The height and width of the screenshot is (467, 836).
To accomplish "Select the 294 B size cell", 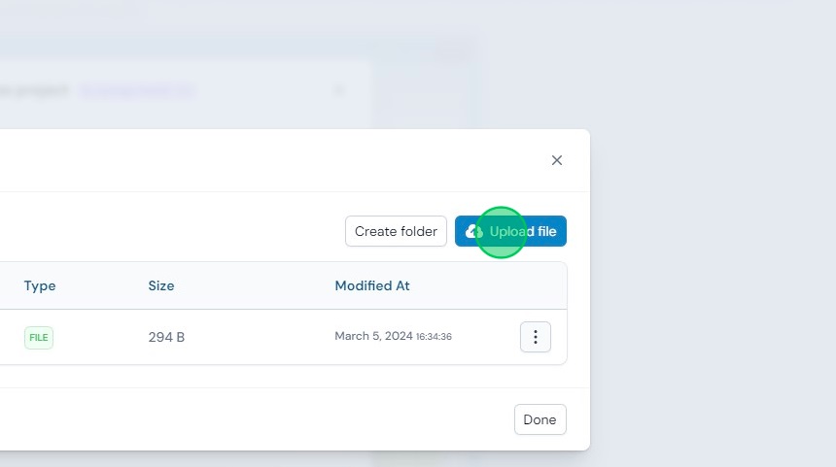I will pos(166,337).
